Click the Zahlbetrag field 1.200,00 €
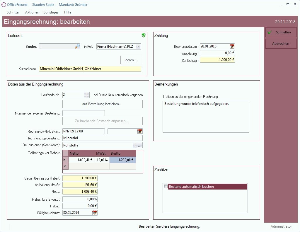The width and height of the screenshot is (300, 232). click(217, 60)
